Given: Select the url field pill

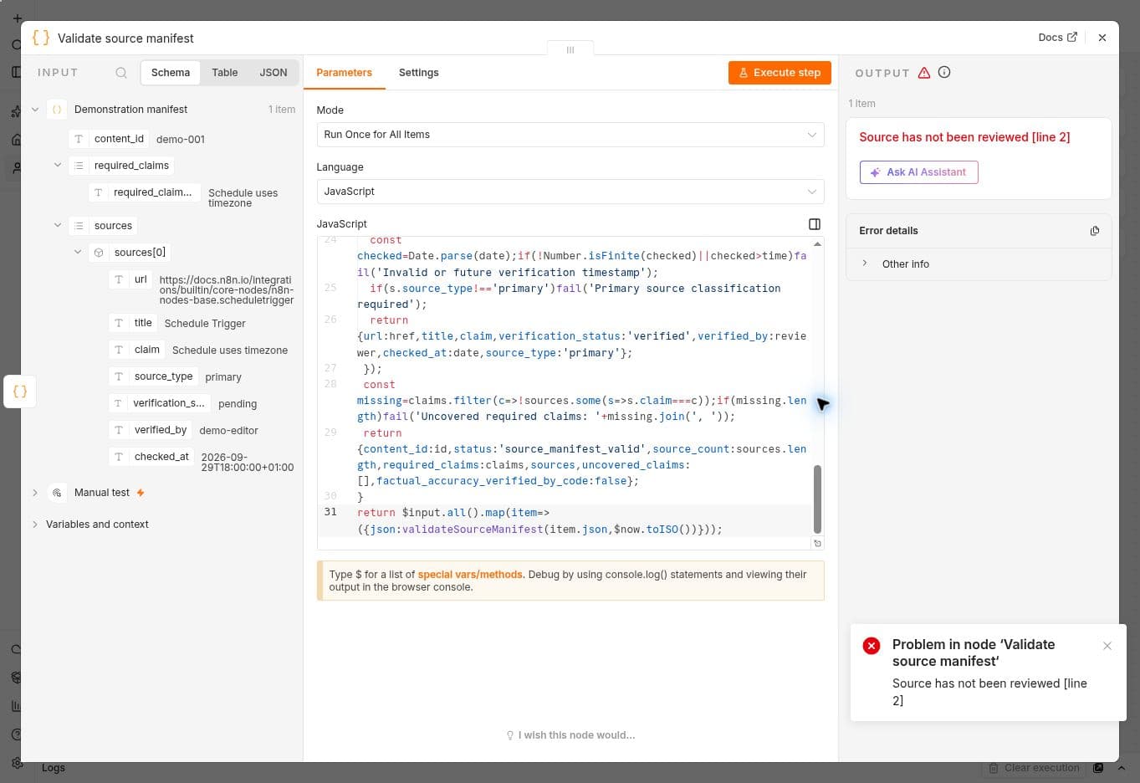Looking at the screenshot, I should [131, 279].
